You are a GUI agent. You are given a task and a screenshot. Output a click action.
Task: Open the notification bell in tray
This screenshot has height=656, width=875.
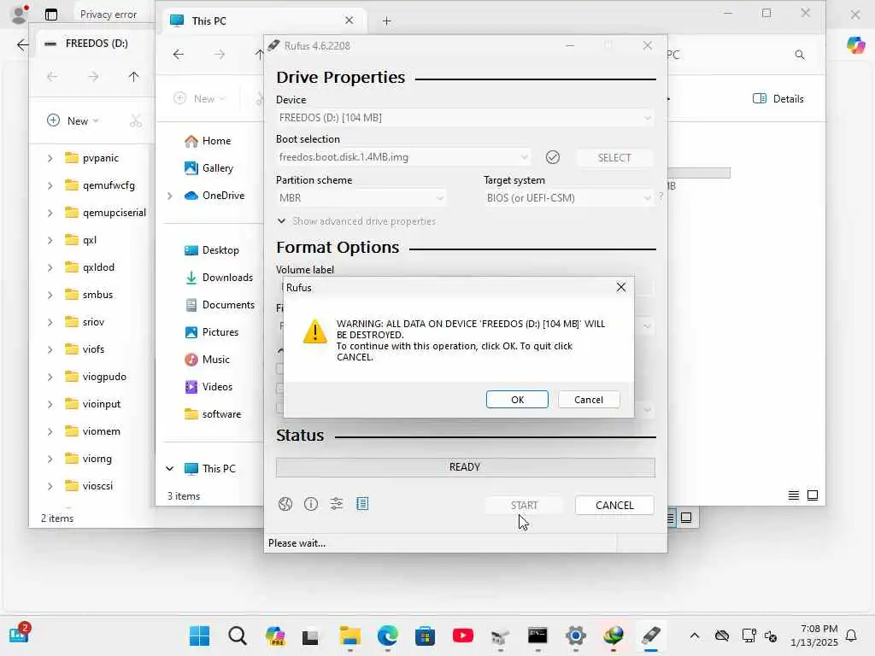click(851, 635)
